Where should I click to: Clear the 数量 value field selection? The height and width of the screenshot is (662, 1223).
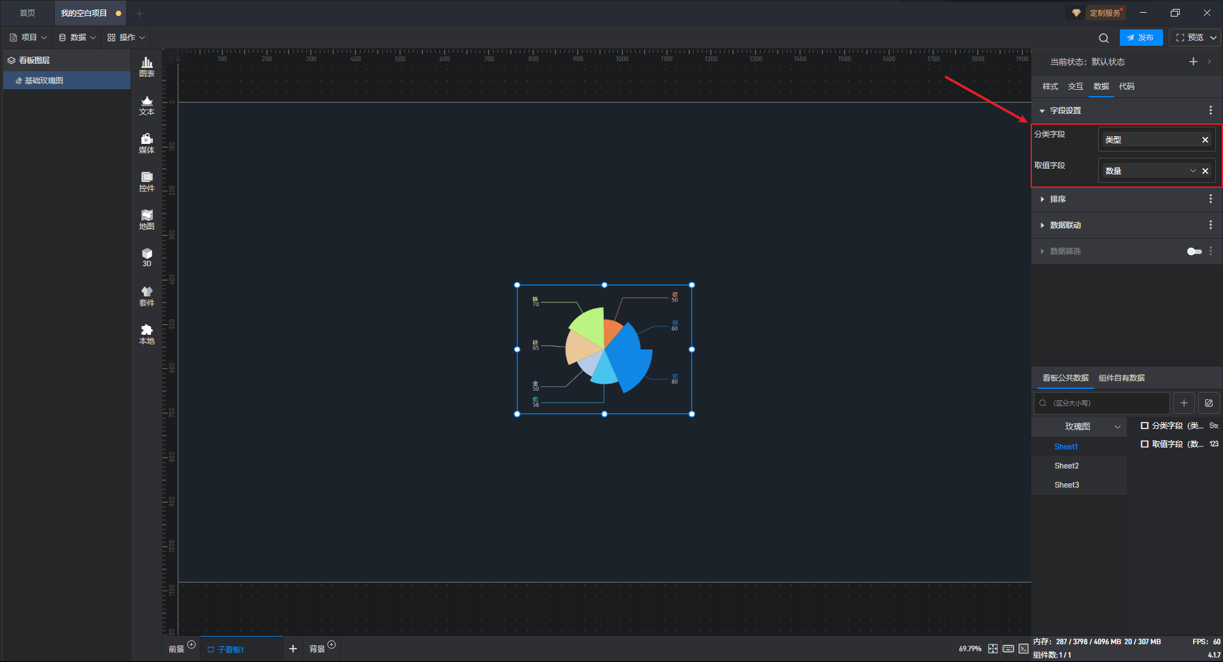[x=1205, y=171]
